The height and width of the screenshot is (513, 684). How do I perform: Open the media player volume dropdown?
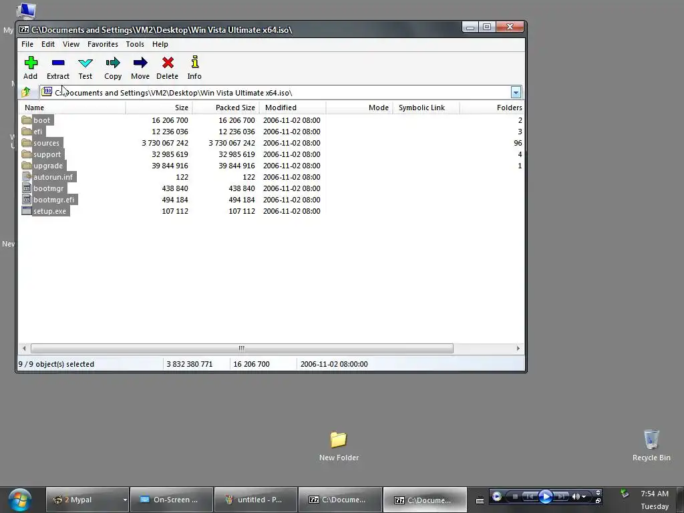584,497
